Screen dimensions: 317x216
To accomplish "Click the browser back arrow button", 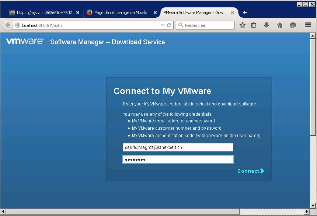I will (x=8, y=25).
